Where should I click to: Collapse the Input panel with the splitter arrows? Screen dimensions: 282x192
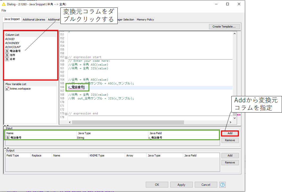point(6,126)
